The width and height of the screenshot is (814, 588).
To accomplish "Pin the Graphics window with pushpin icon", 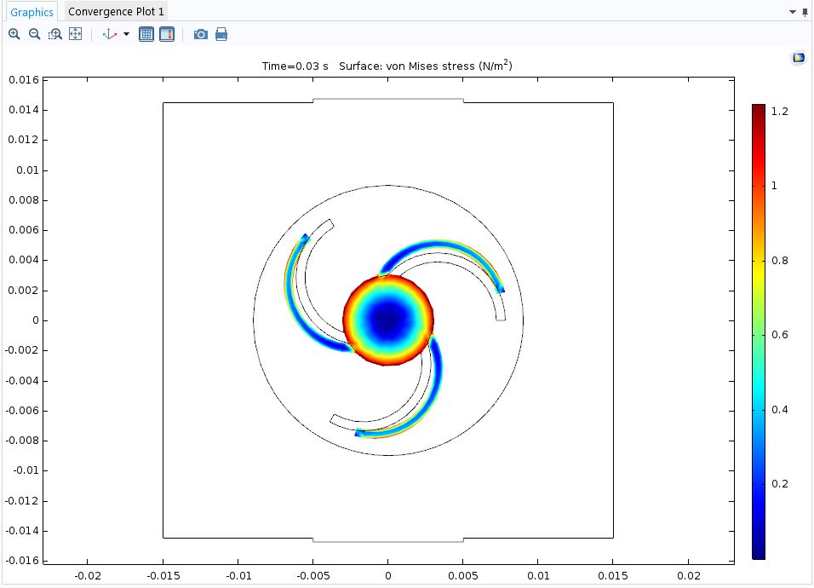I will (805, 12).
